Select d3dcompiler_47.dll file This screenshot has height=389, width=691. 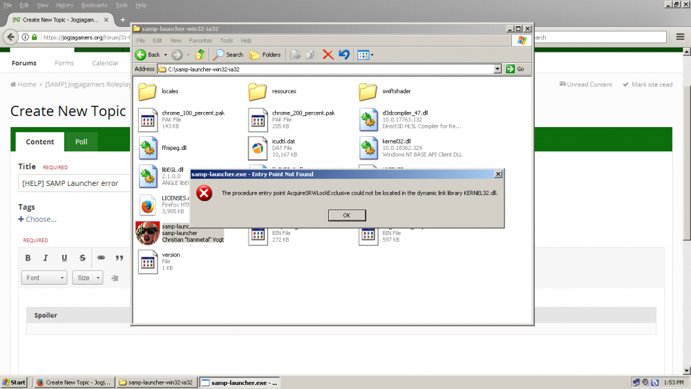click(x=410, y=120)
